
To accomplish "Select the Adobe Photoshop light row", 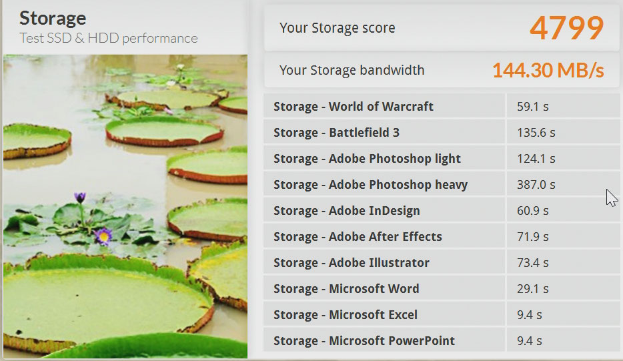I will click(367, 159).
